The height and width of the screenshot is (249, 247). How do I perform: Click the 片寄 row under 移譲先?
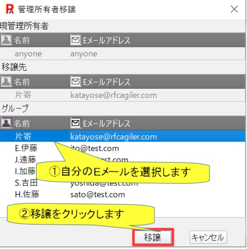(123, 95)
